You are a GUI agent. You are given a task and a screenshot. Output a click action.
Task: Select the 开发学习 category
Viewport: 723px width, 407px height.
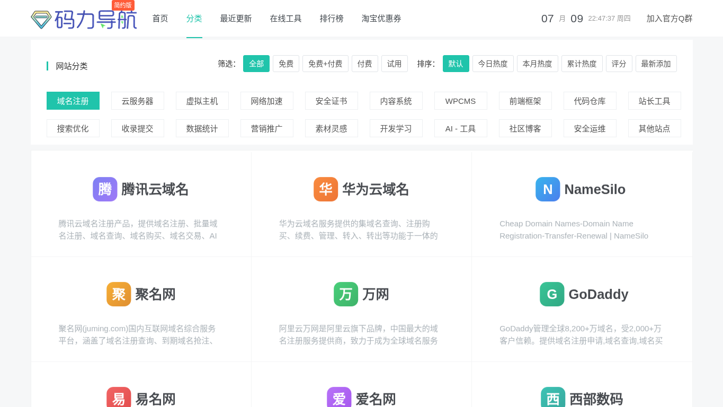click(396, 128)
